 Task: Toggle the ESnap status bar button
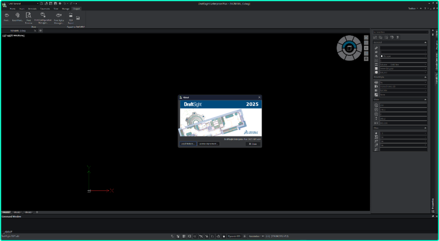(x=201, y=236)
